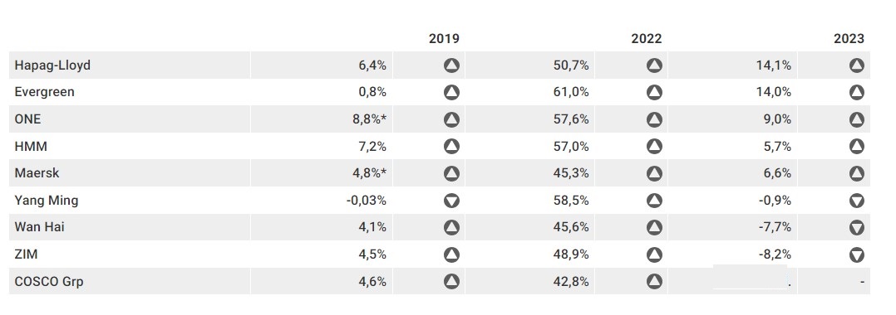
Task: Click the COSCO Grp row label
Action: (x=49, y=281)
